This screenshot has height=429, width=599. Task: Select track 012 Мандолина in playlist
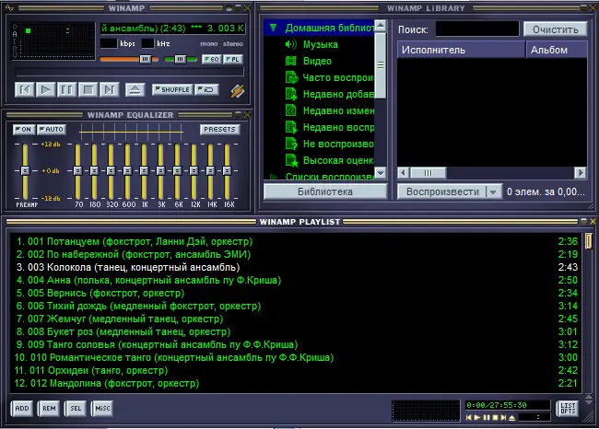295,383
